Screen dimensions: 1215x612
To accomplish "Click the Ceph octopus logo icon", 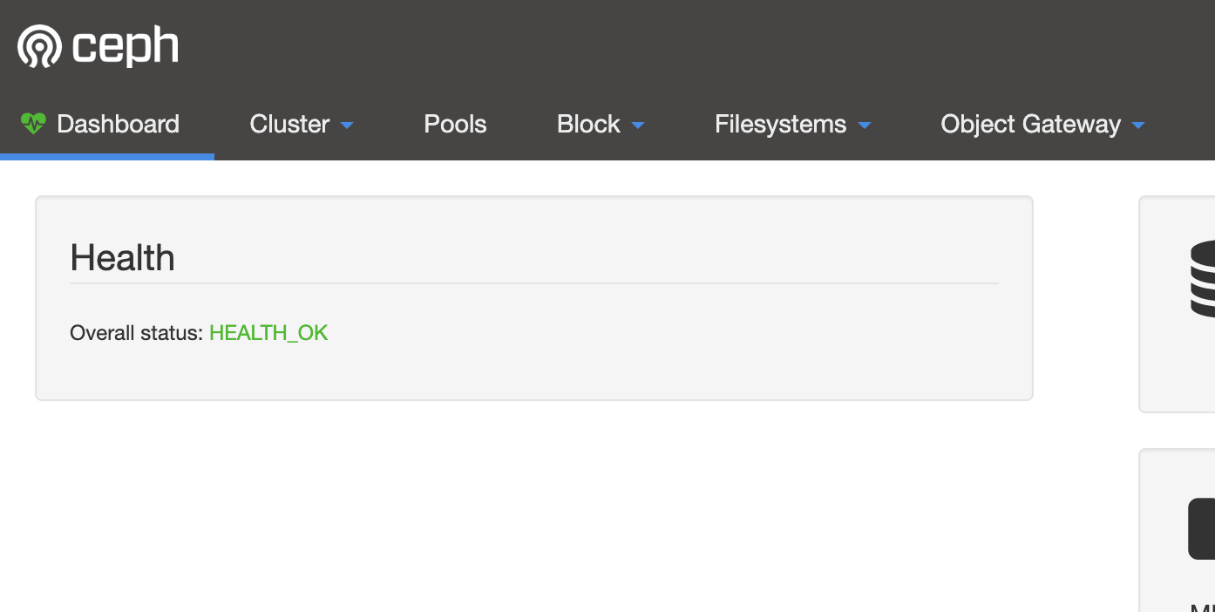I will (39, 46).
